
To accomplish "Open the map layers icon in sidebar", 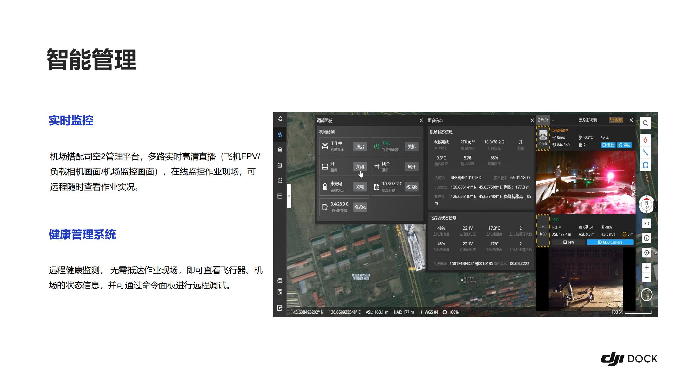I will tap(280, 150).
